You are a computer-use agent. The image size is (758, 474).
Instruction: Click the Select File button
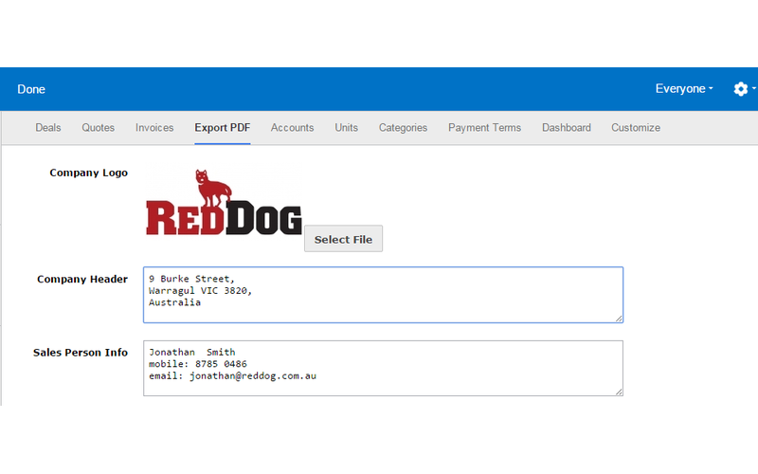[343, 239]
